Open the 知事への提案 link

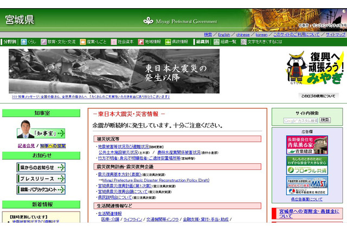tap(53, 146)
